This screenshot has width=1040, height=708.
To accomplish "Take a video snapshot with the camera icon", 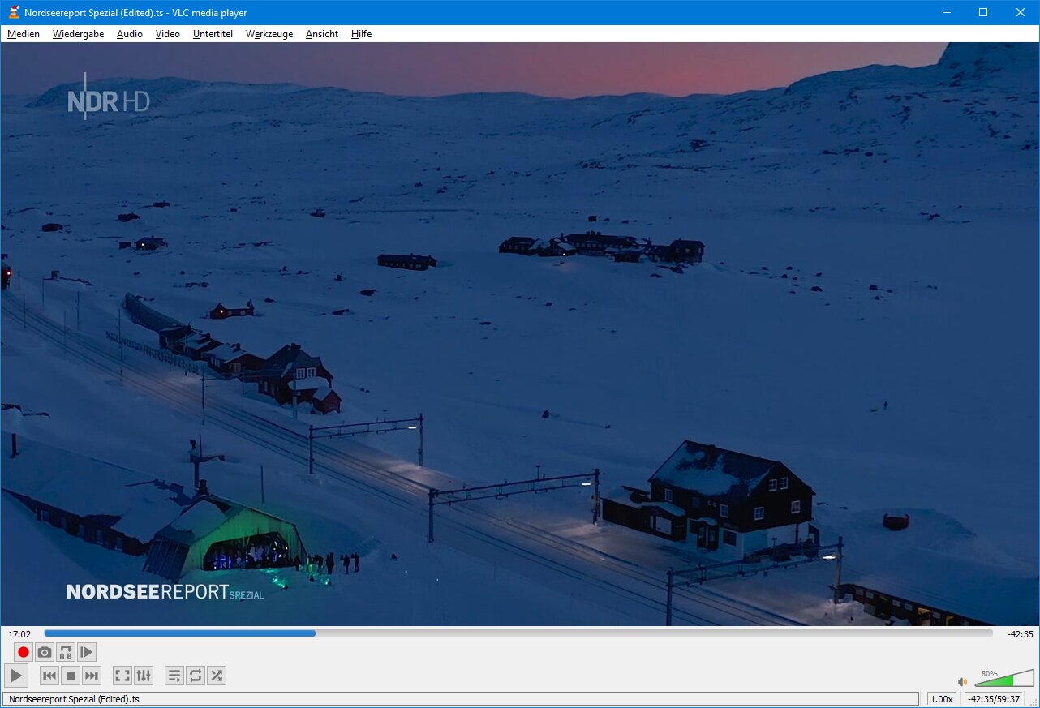I will (x=45, y=652).
